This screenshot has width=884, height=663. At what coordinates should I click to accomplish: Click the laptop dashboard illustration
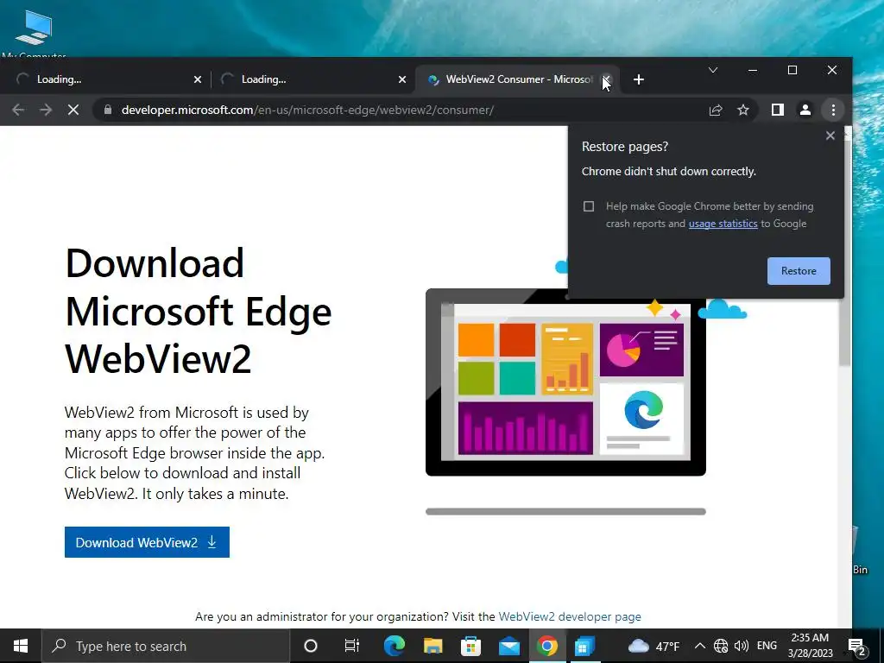tap(565, 382)
